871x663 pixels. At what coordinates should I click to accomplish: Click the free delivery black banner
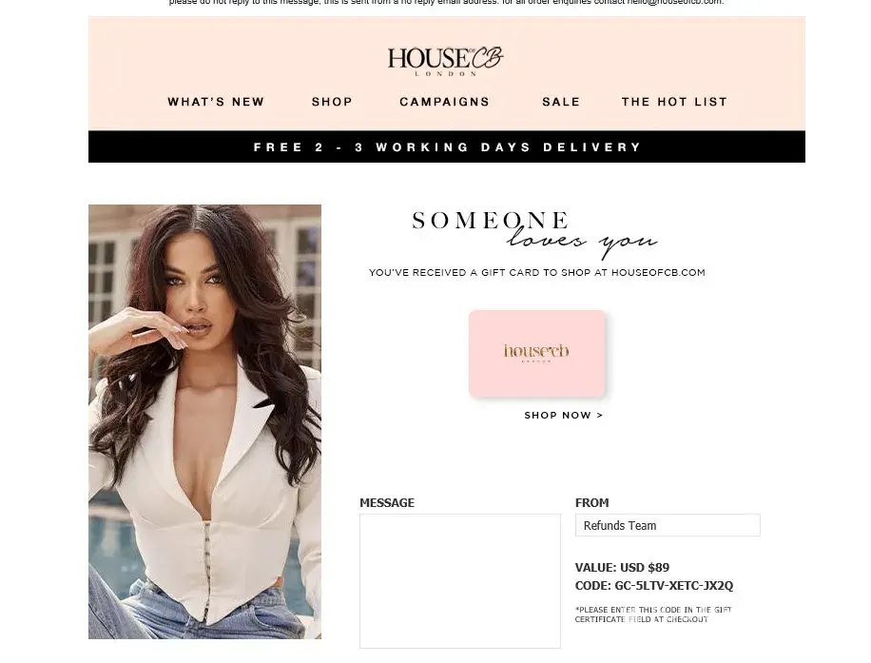(x=447, y=146)
